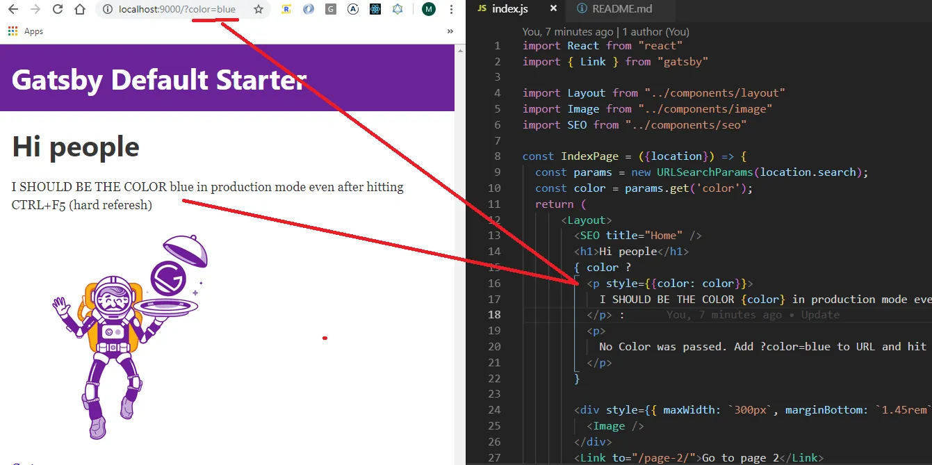Click the info icon on README.md tab

582,9
